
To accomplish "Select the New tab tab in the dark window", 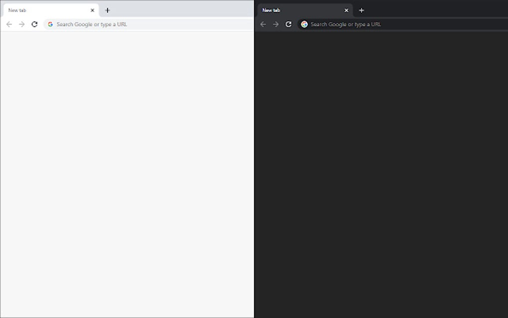I will tap(299, 10).
